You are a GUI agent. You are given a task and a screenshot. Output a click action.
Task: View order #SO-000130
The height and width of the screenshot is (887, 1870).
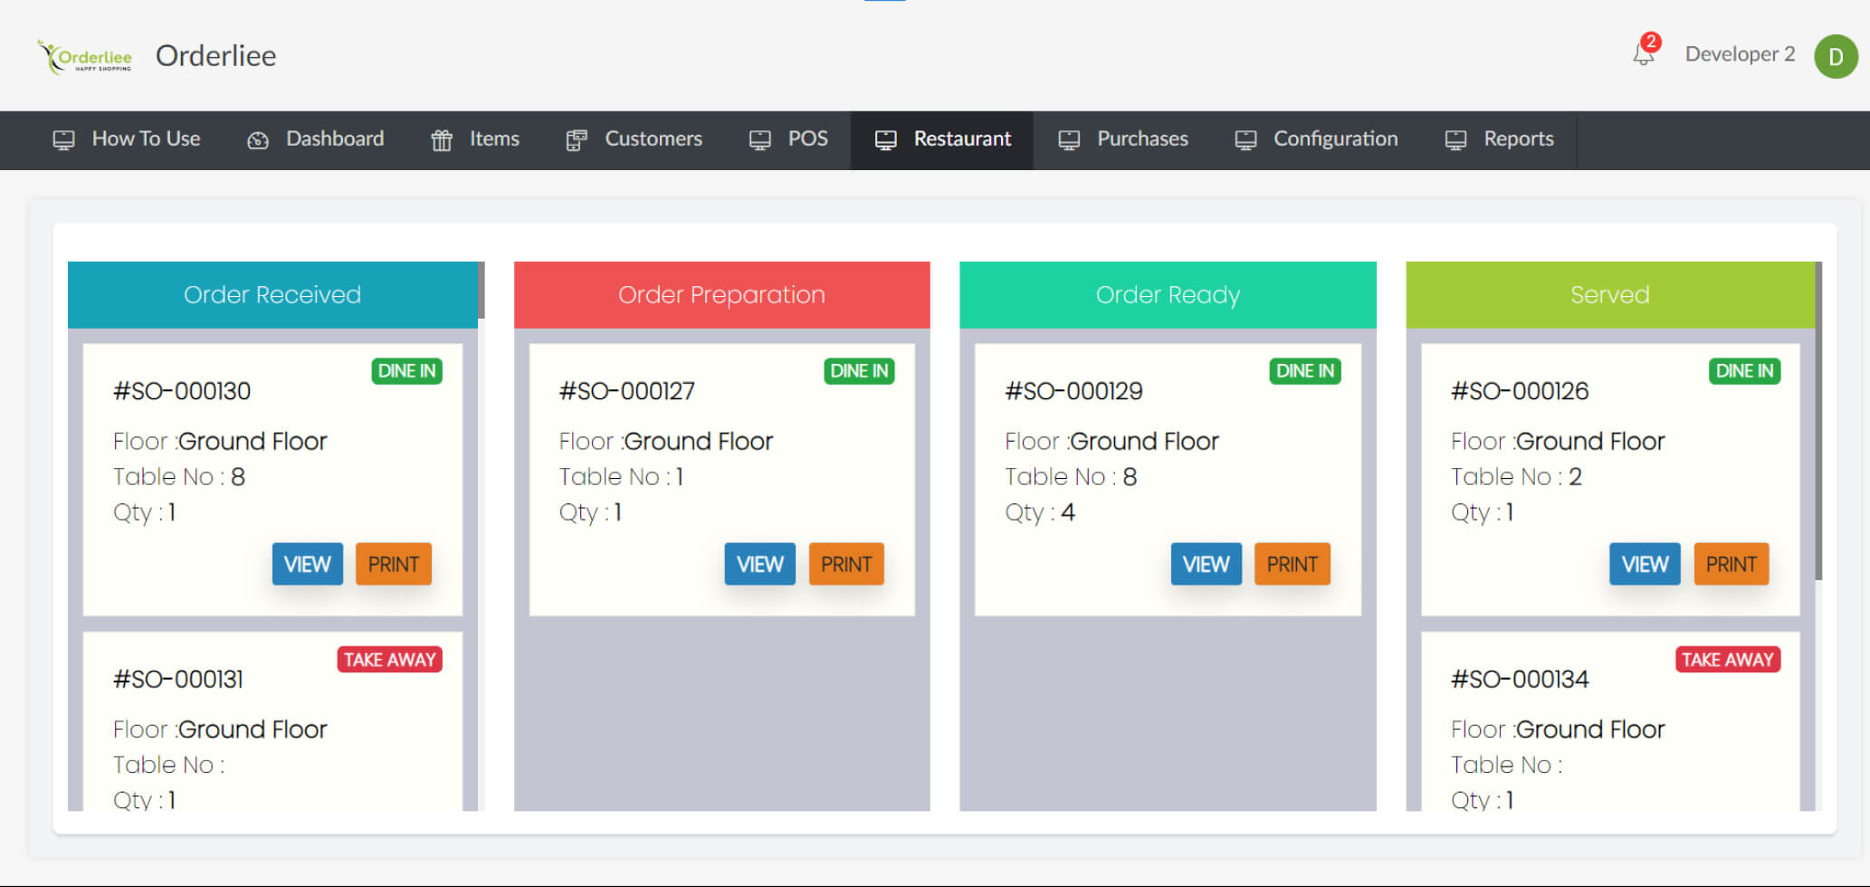(x=307, y=564)
